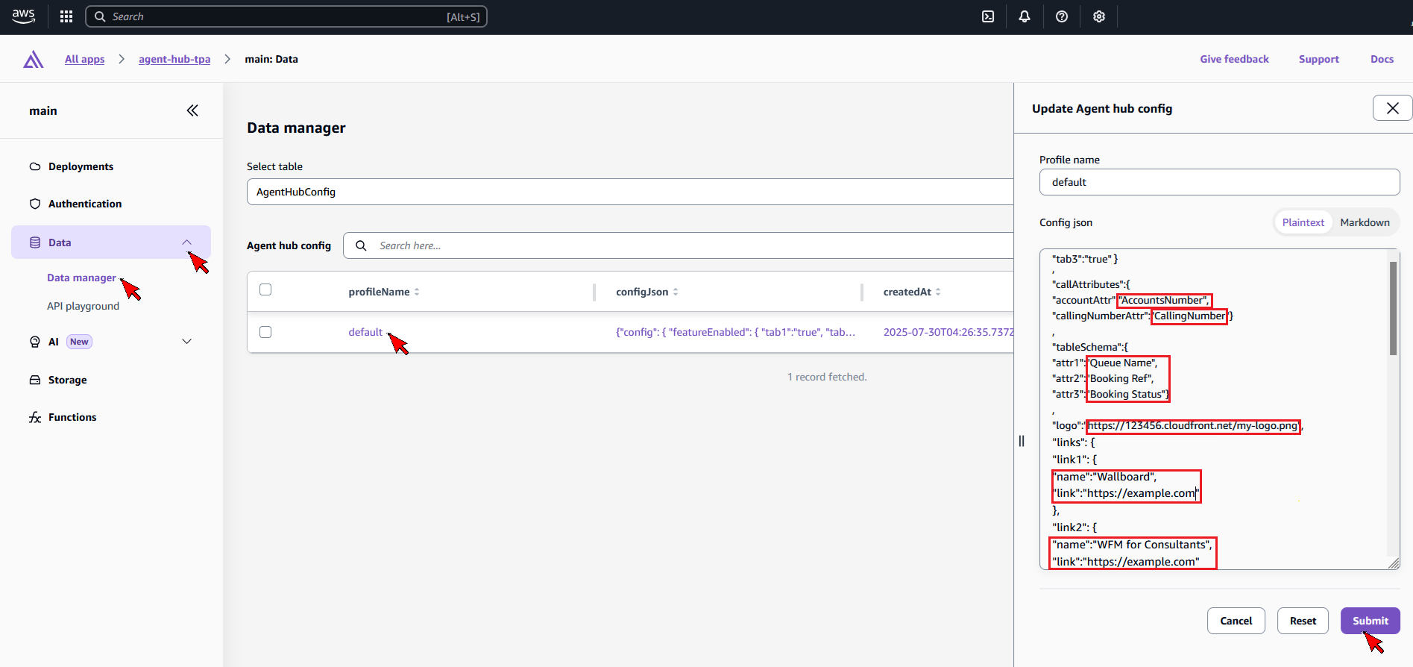Open the AWS services grid menu
Image resolution: width=1413 pixels, height=667 pixels.
click(66, 16)
